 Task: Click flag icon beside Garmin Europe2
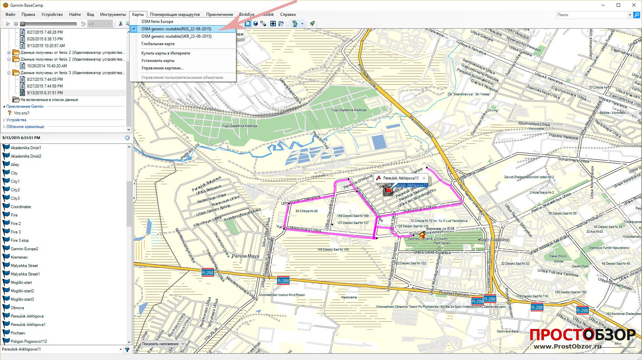[6, 249]
